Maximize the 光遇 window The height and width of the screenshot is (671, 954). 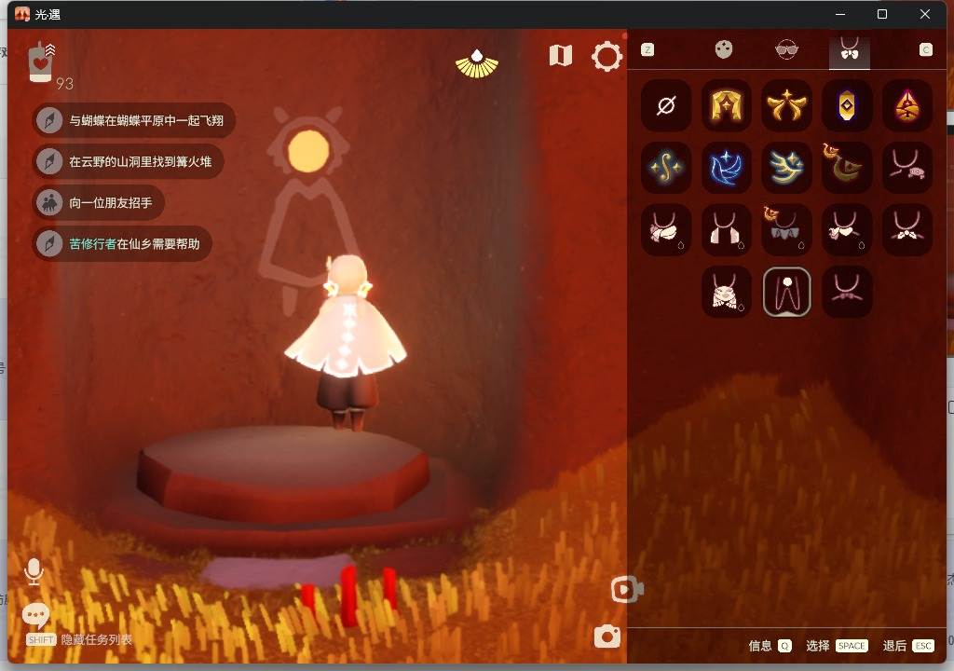(882, 14)
